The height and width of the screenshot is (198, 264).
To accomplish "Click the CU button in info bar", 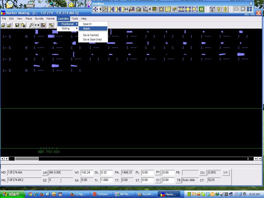I will [202, 172].
